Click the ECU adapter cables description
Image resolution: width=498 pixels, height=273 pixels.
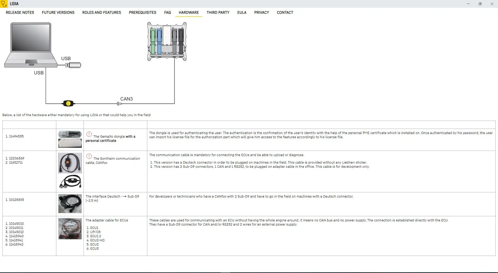pos(299,222)
